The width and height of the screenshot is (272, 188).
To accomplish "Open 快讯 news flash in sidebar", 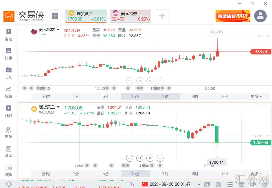I will [x=8, y=54].
